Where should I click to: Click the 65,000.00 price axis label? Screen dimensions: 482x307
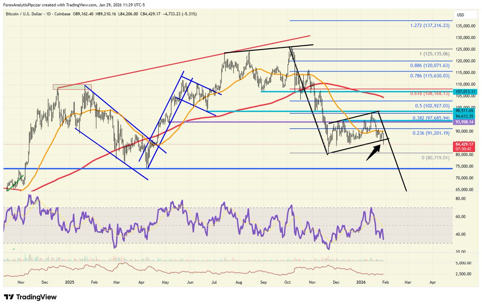[464, 190]
